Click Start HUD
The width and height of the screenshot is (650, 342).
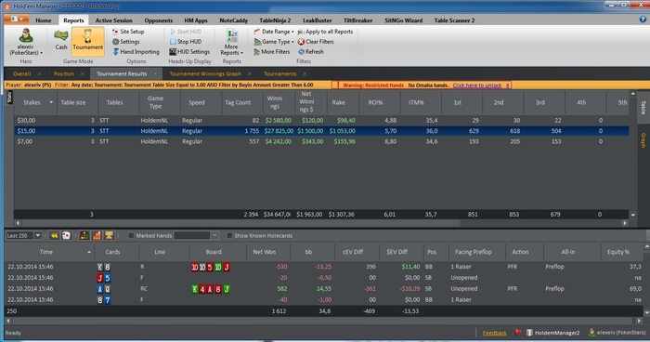(186, 32)
